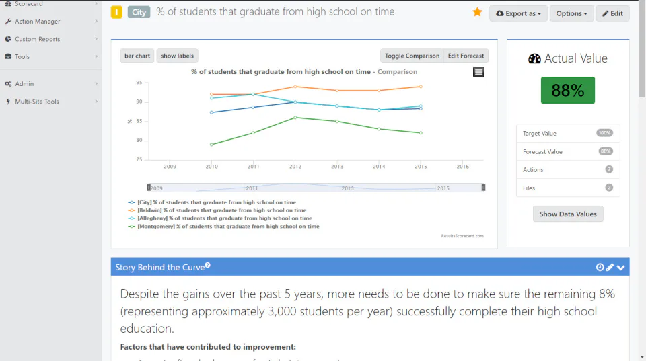Toggle Comparison view on chart

tap(412, 56)
